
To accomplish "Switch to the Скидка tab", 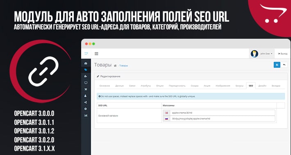I will click(195, 86).
